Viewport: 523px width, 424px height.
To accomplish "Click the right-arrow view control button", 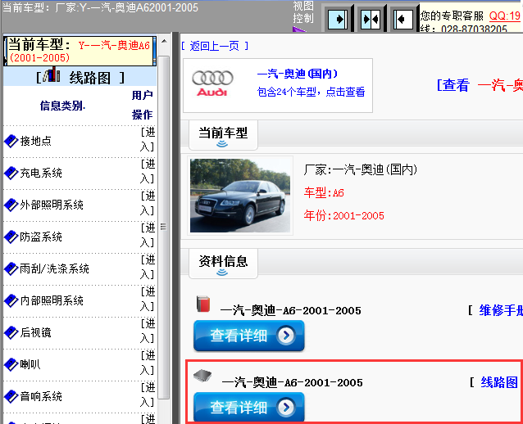I will [338, 20].
